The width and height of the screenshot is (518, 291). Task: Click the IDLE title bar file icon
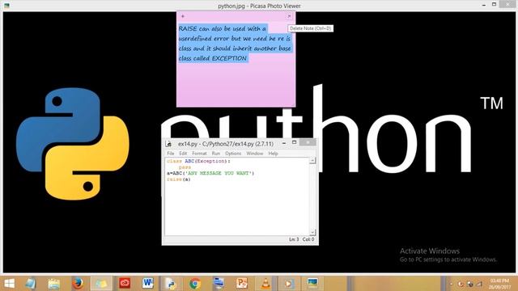click(169, 144)
